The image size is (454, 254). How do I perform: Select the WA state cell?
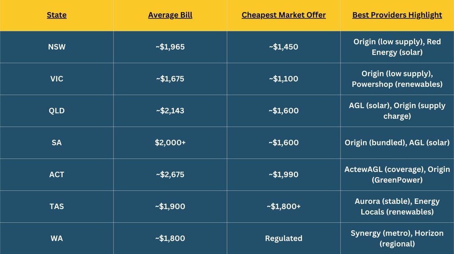(x=57, y=238)
